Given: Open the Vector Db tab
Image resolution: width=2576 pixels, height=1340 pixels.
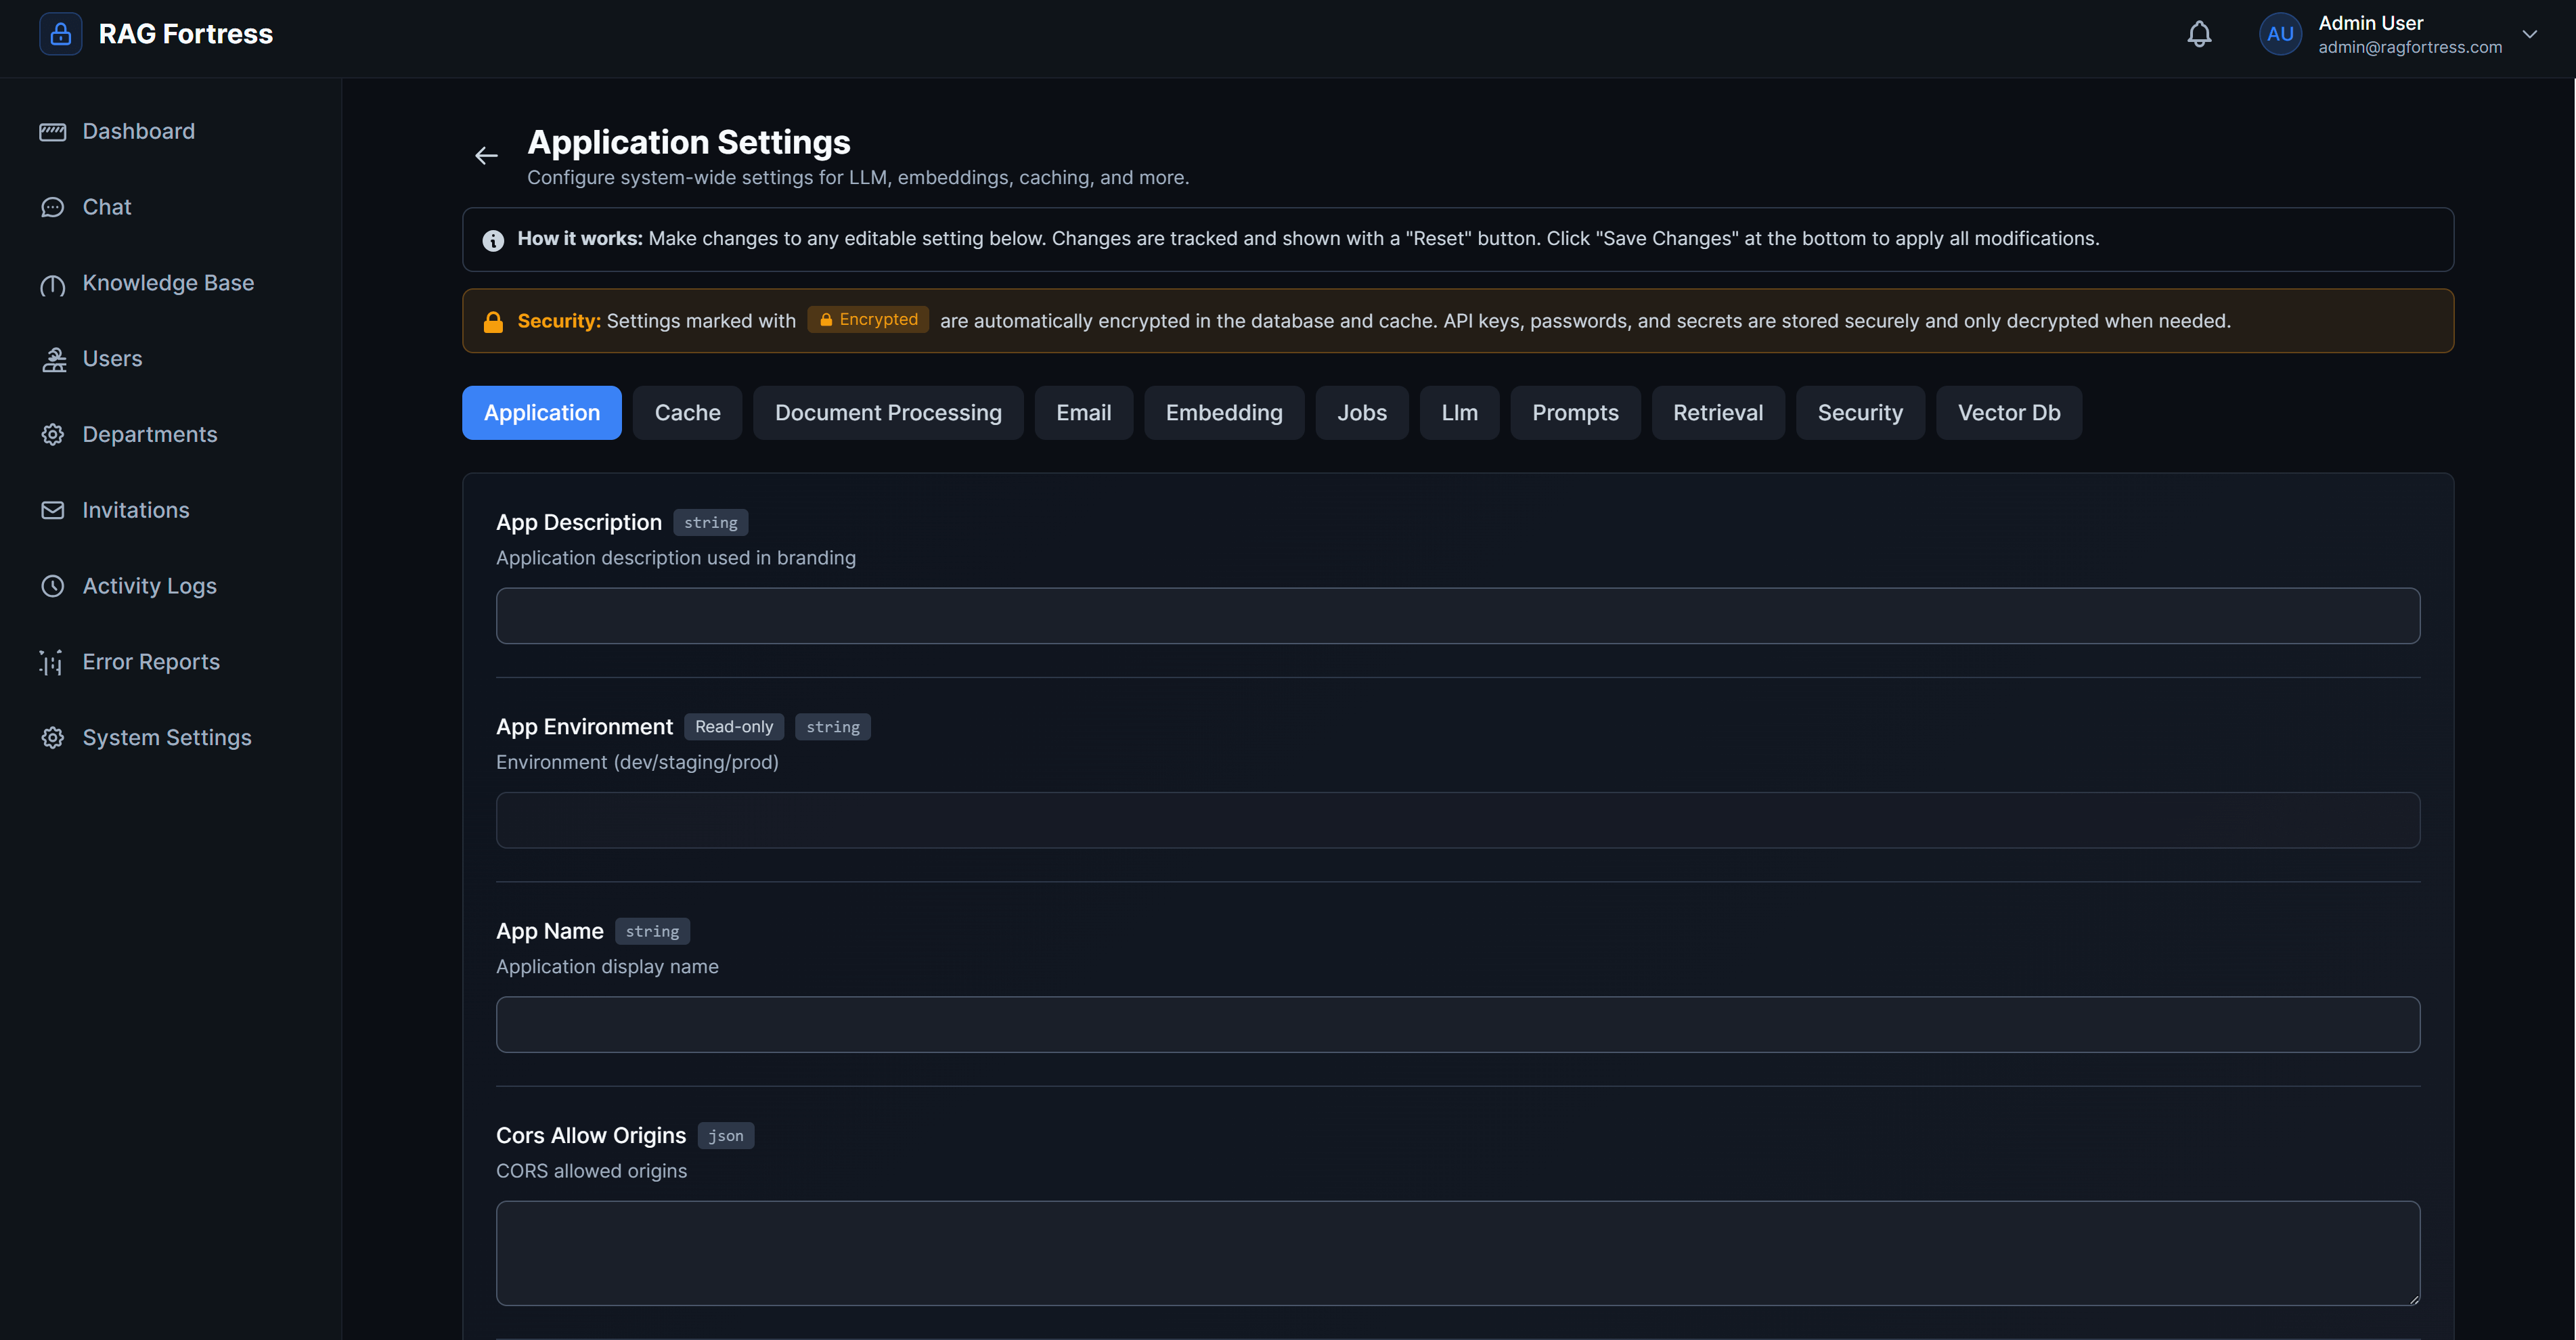Looking at the screenshot, I should pyautogui.click(x=2007, y=412).
